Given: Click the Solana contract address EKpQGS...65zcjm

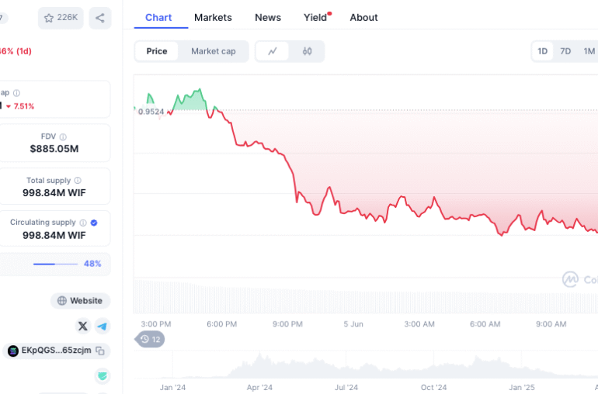Looking at the screenshot, I should [57, 351].
